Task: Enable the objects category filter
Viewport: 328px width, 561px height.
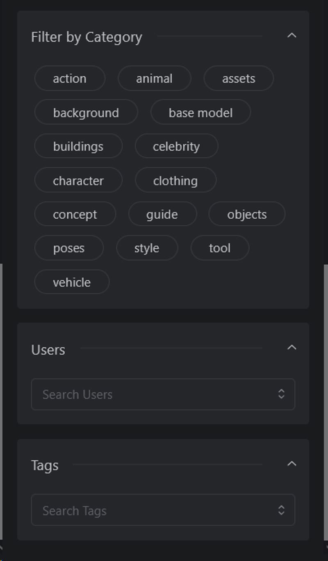Action: (x=247, y=214)
